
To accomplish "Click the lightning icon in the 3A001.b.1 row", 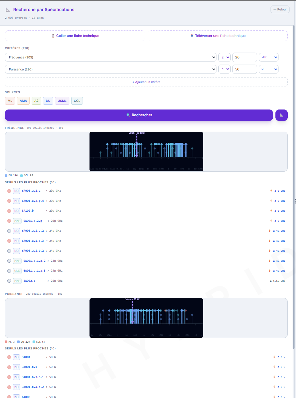I will pos(274,367).
